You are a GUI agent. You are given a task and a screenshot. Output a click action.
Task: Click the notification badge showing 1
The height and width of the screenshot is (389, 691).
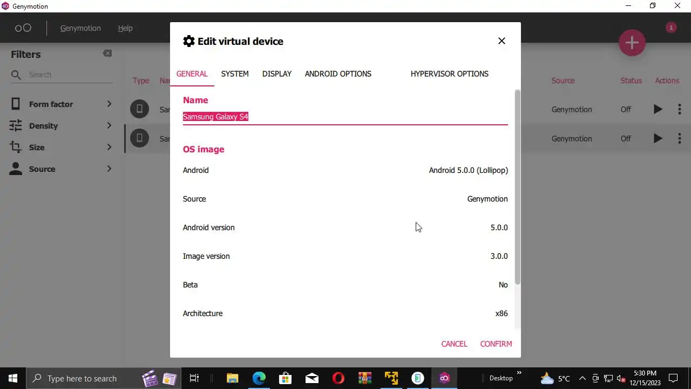click(x=671, y=27)
